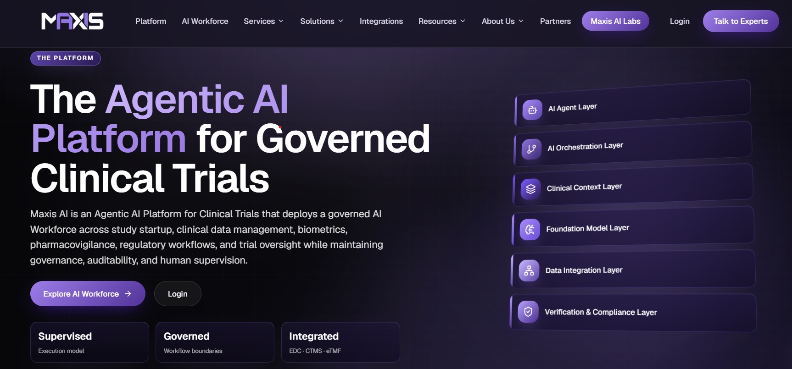Click the Maxis AI Labs button
The width and height of the screenshot is (792, 369).
615,21
